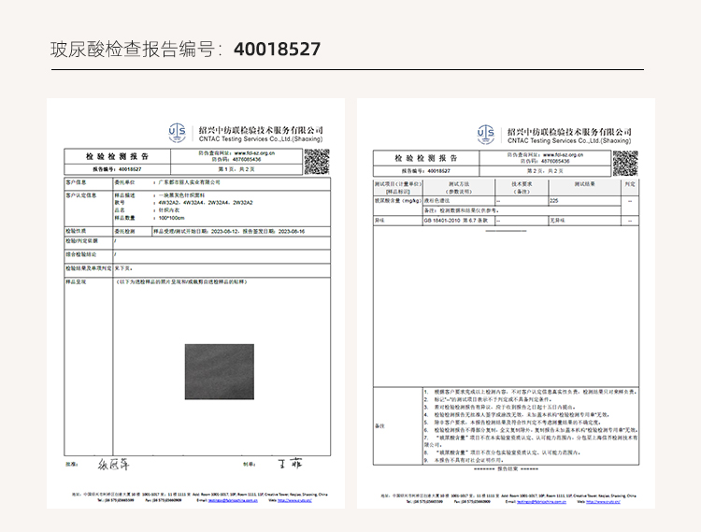Select the 检验检测报告 title on the left page

(x=117, y=156)
